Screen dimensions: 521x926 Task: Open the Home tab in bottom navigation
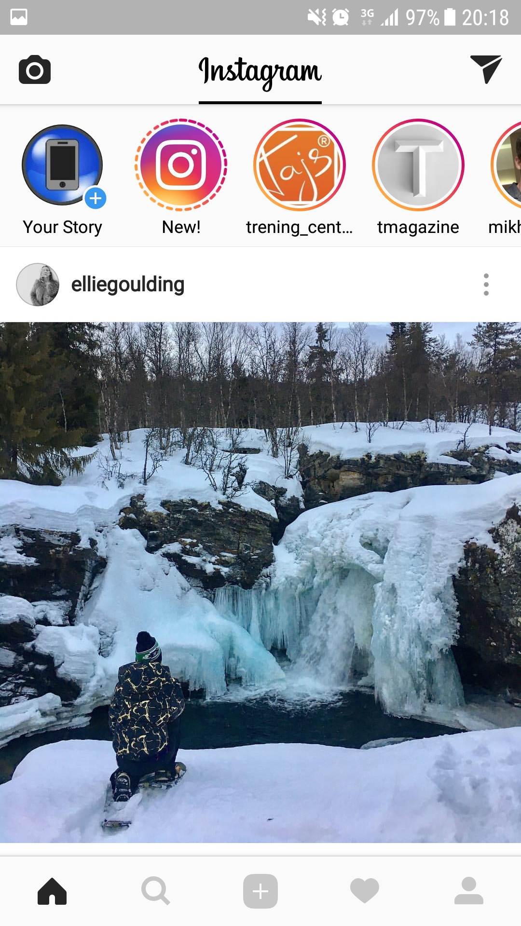[x=52, y=891]
